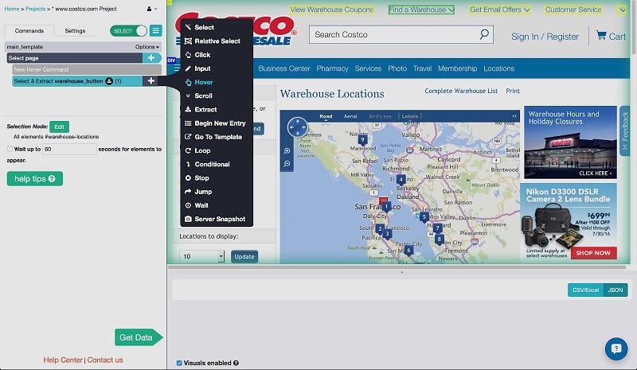Click the map zoom out icon

pos(287,164)
